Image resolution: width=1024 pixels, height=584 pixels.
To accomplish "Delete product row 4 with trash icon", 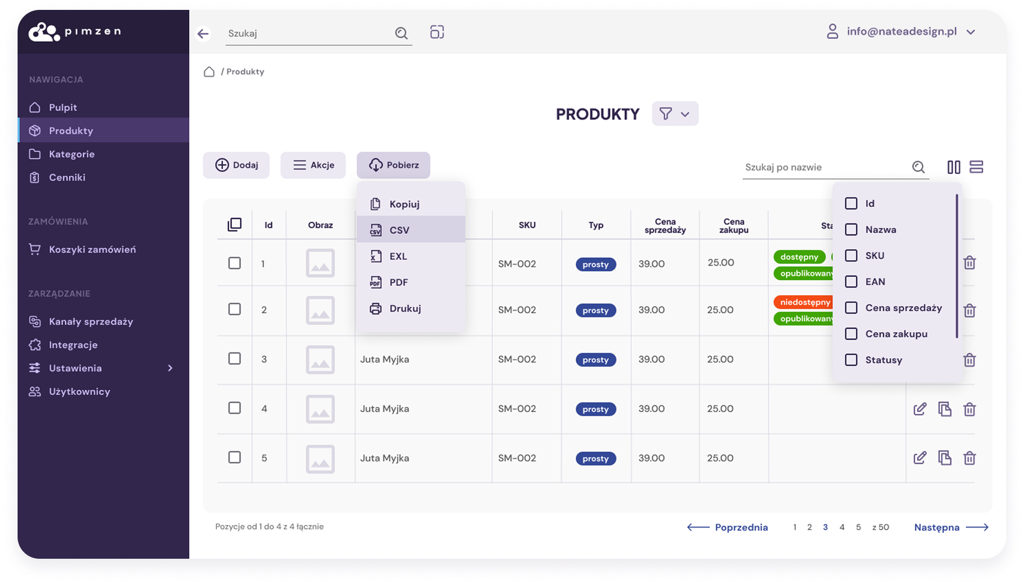I will 970,409.
